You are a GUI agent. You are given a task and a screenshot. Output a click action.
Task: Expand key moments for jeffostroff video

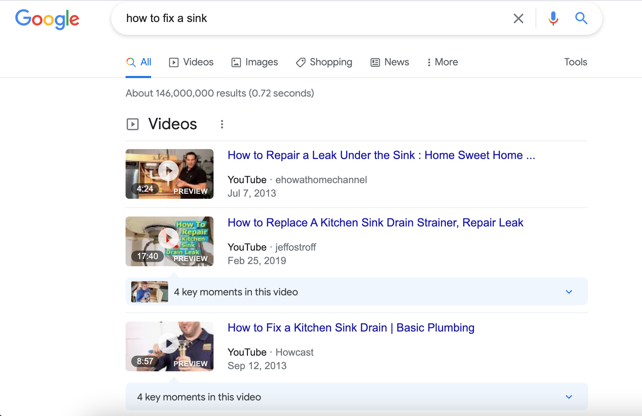(357, 292)
